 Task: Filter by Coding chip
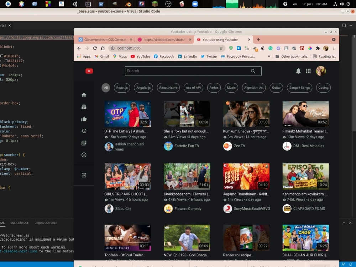(323, 88)
